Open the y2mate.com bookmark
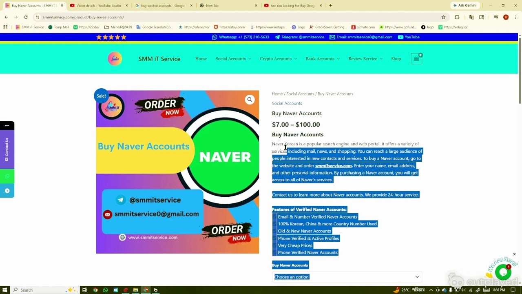 pos(363,27)
